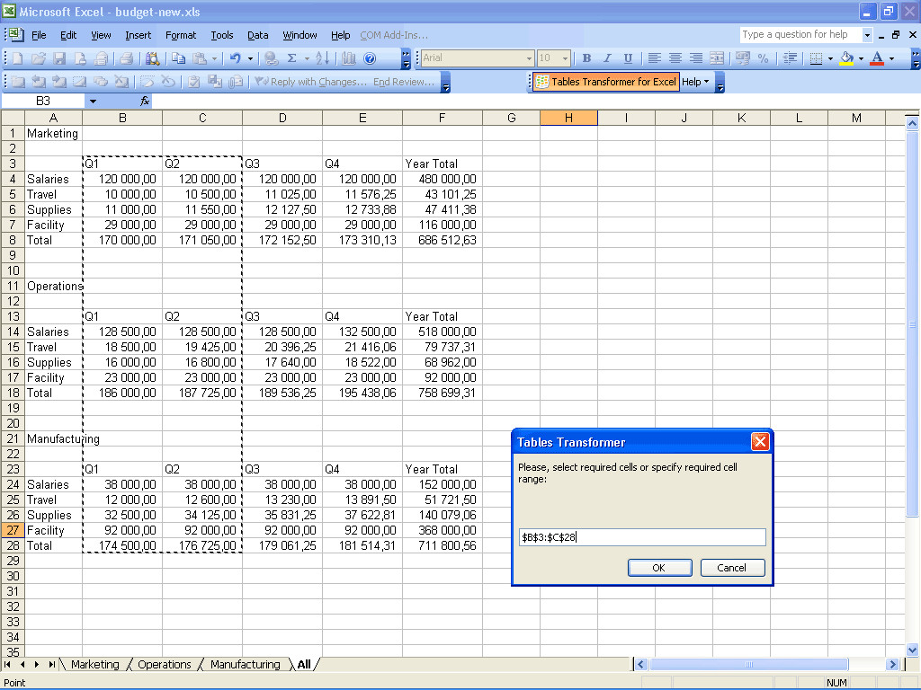The width and height of the screenshot is (921, 690).
Task: Align text left in cell
Action: tap(655, 58)
